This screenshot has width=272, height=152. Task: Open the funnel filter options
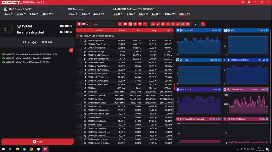point(196,24)
